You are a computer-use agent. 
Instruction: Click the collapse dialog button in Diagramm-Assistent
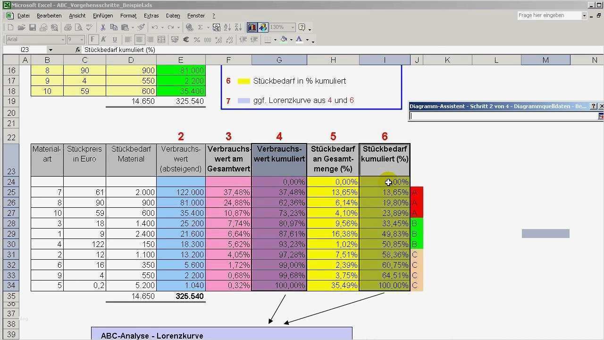tap(601, 116)
